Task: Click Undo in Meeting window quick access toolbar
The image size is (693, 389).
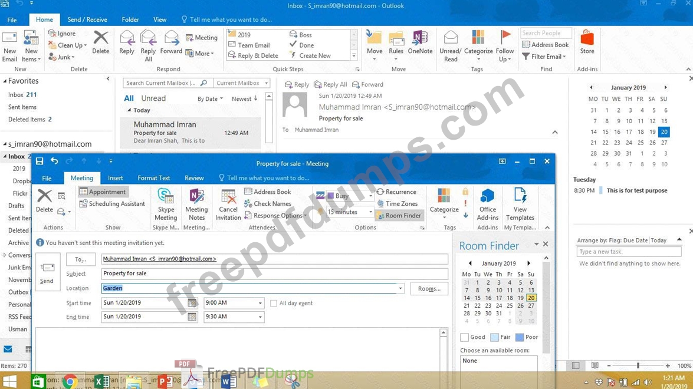Action: pos(54,161)
